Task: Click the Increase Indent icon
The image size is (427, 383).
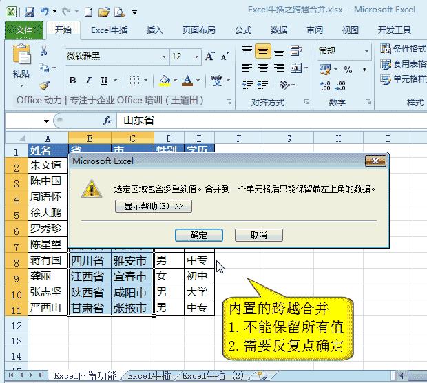Action: pos(263,85)
